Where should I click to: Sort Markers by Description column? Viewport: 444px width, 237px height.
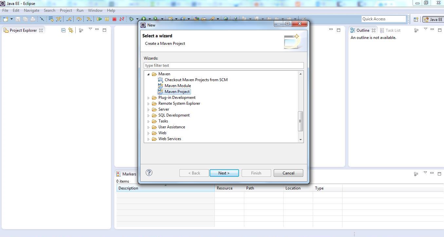tap(165, 188)
